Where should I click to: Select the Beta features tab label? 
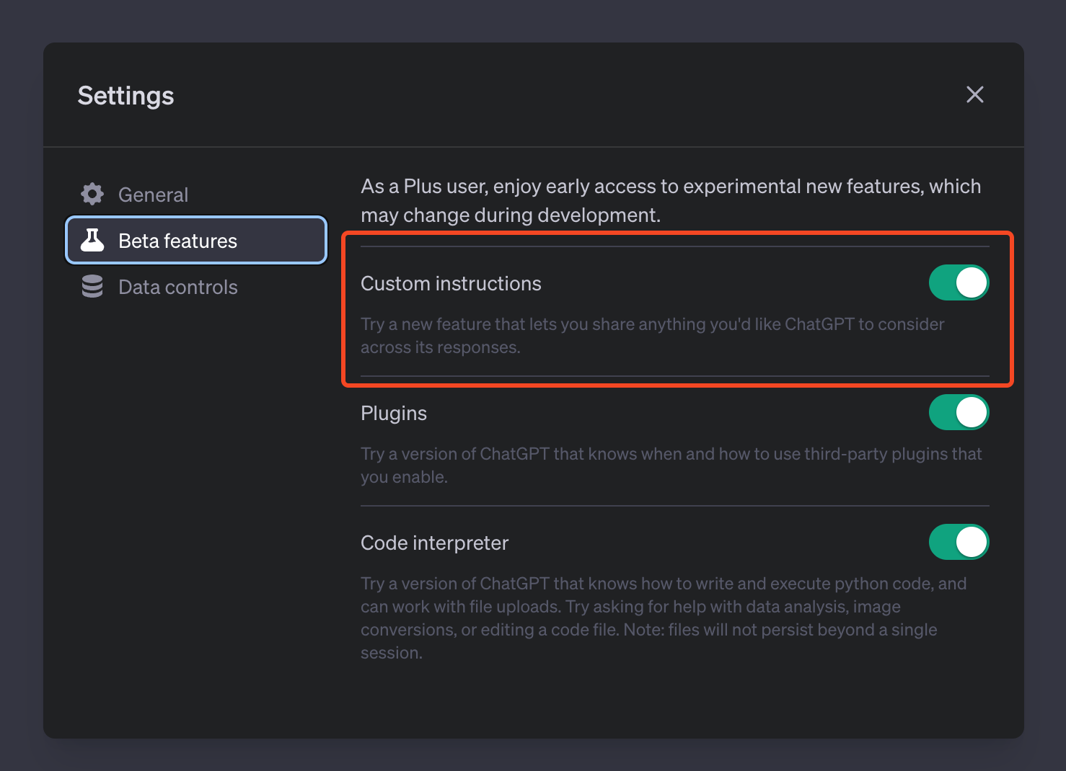coord(177,241)
